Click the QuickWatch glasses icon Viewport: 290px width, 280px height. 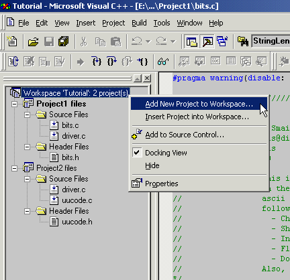[163, 62]
